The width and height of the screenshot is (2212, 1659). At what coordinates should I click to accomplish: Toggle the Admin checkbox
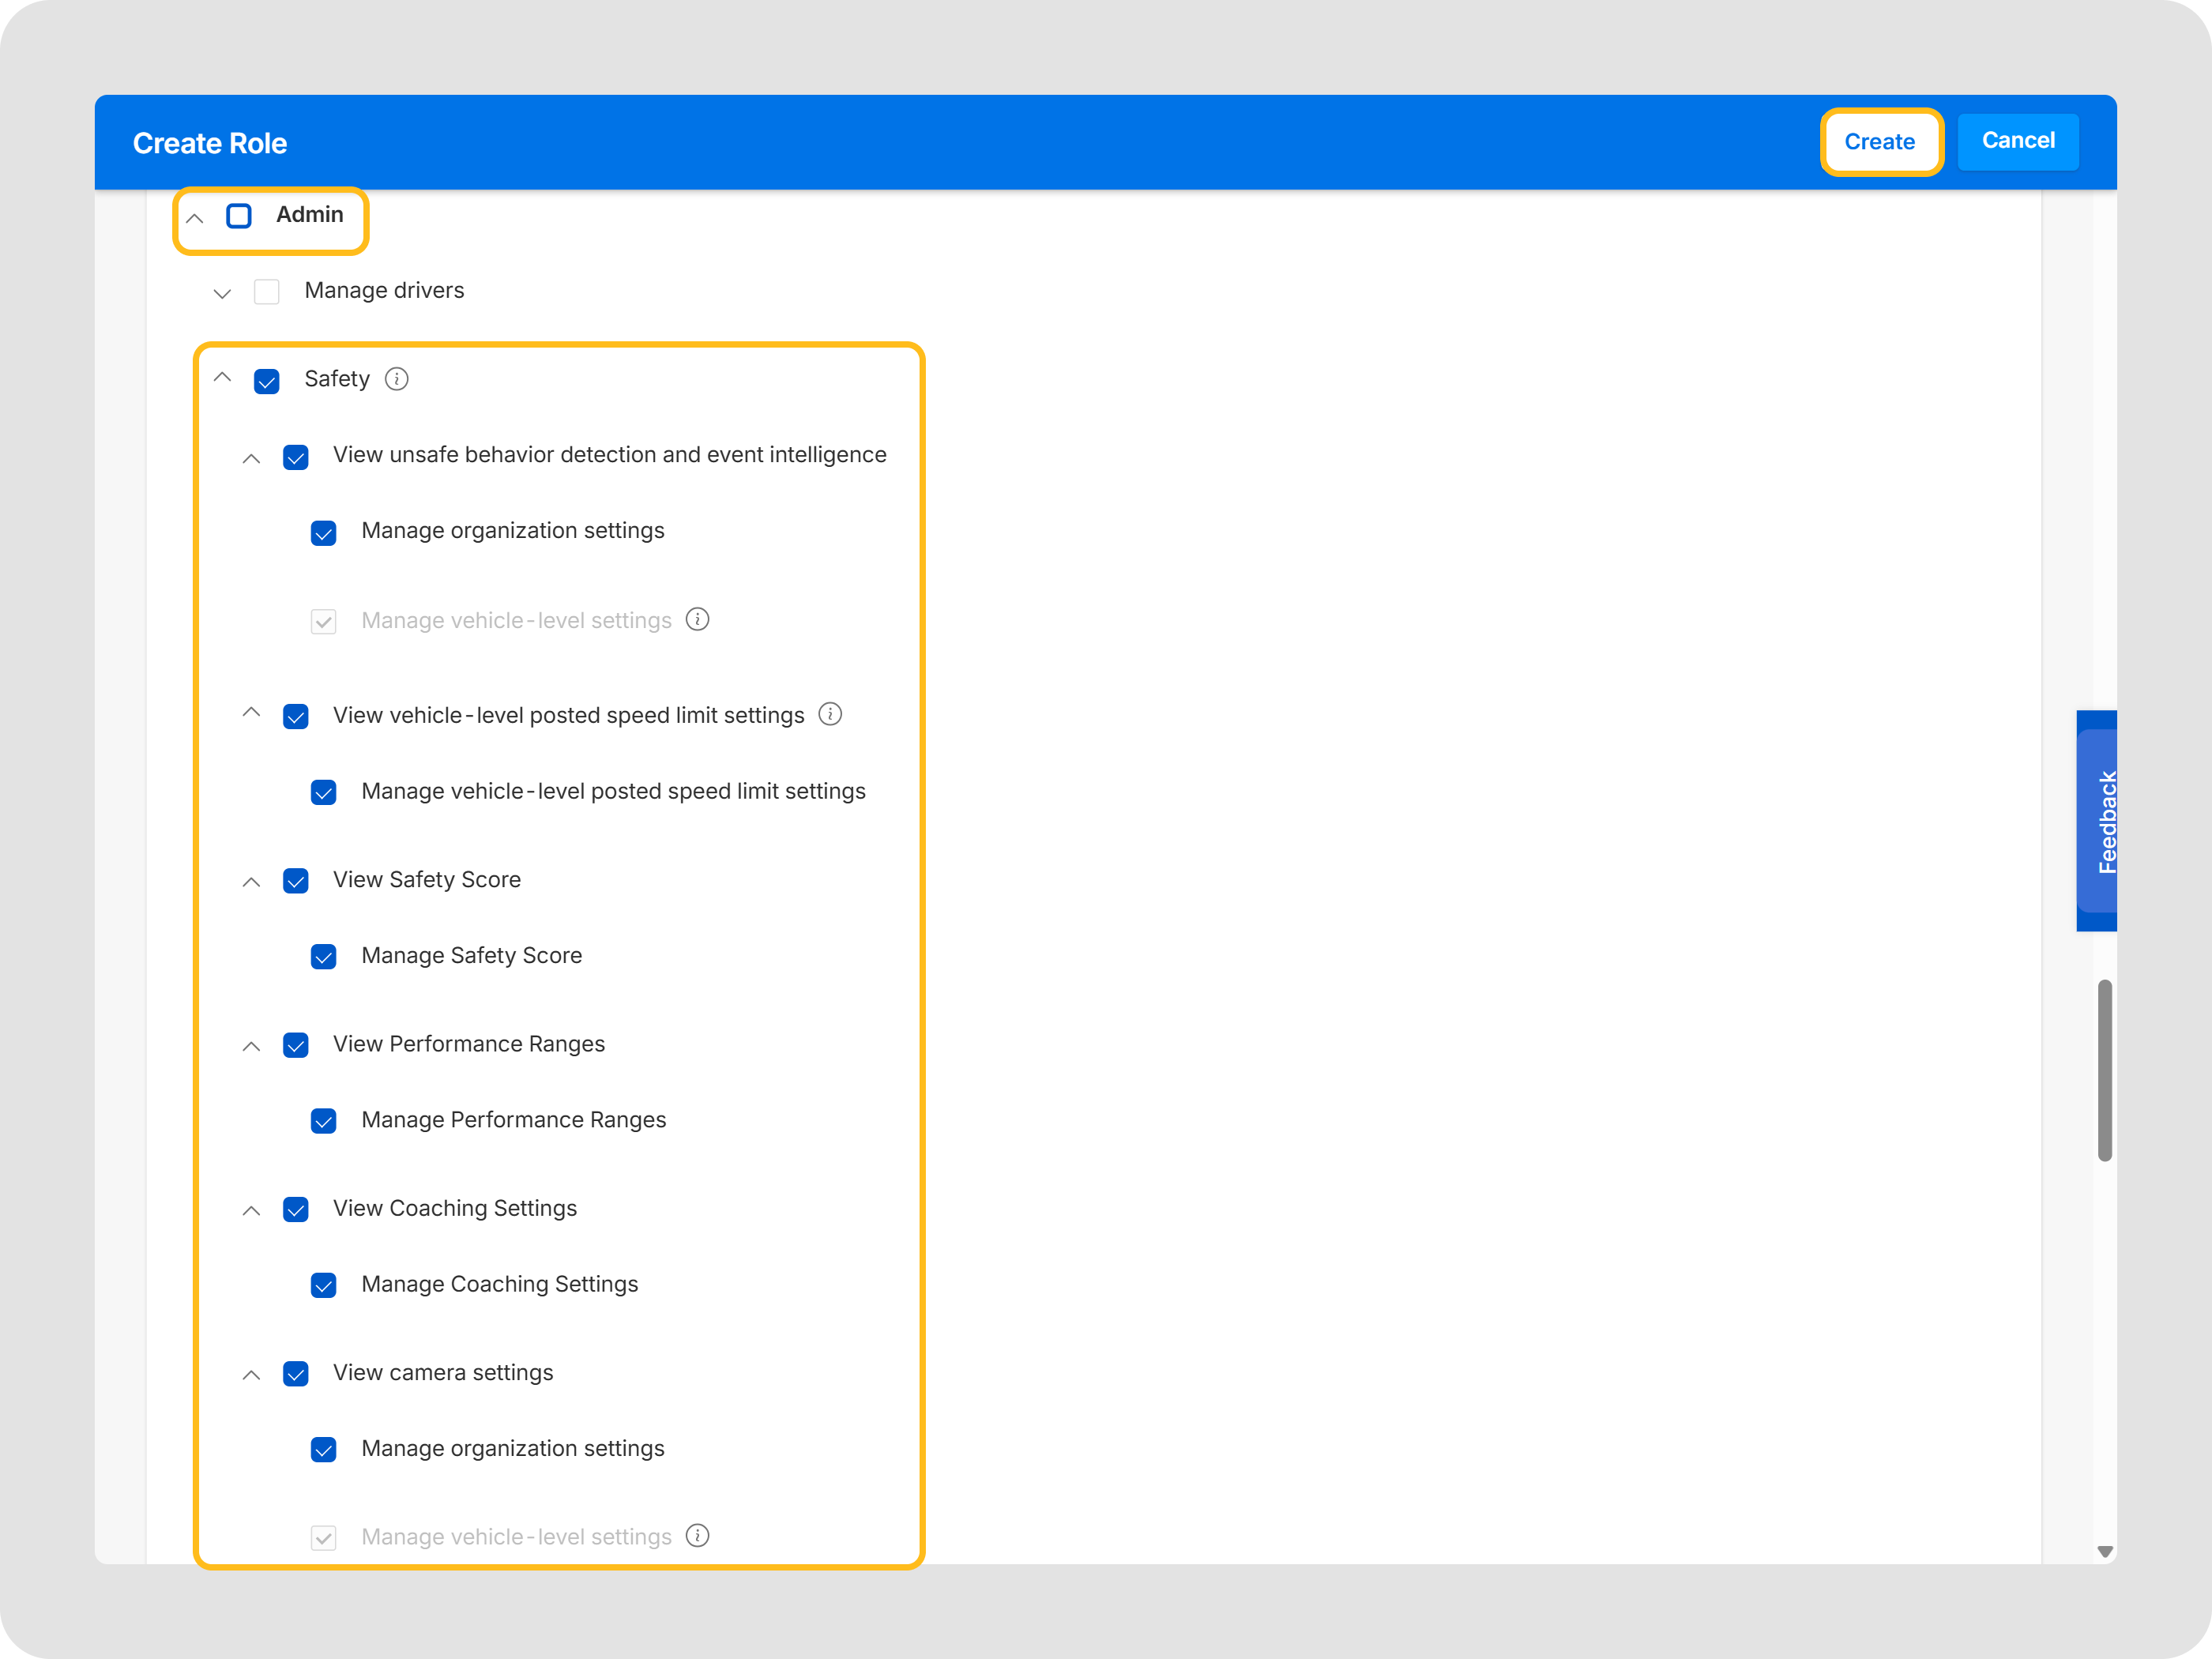tap(239, 216)
